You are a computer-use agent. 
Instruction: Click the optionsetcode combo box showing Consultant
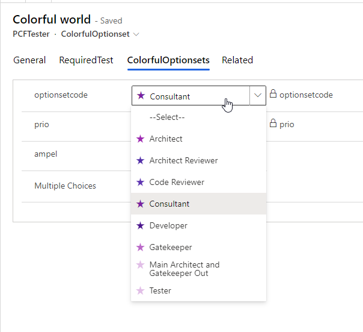(190, 96)
